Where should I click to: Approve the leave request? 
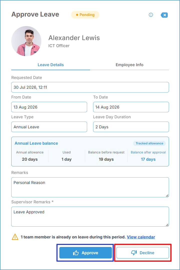(x=86, y=253)
